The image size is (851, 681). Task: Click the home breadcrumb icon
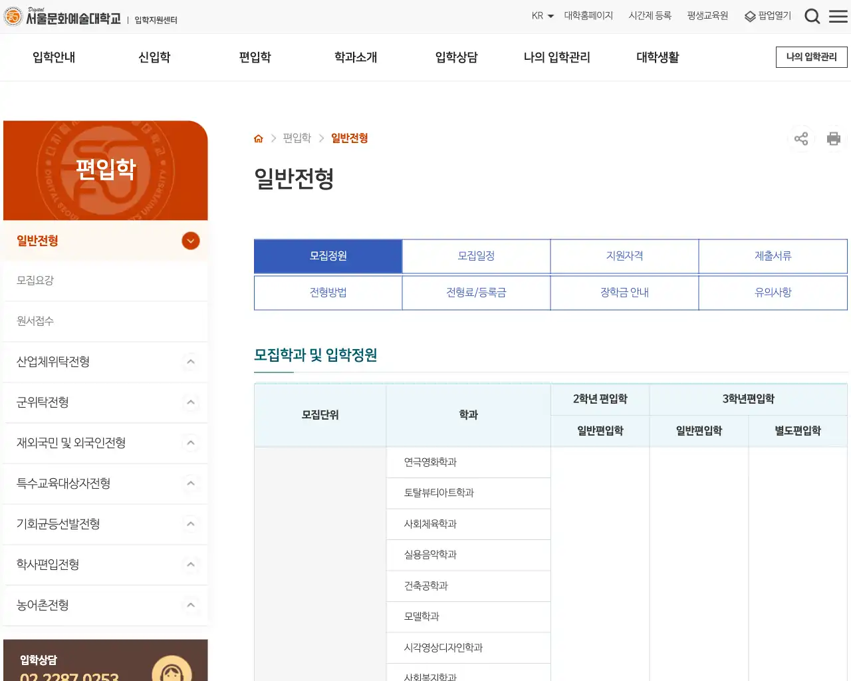point(259,138)
